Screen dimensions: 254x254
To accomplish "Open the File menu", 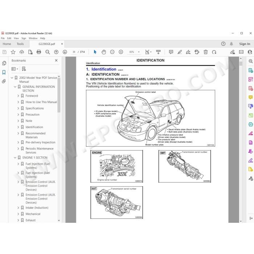I will [3, 38].
